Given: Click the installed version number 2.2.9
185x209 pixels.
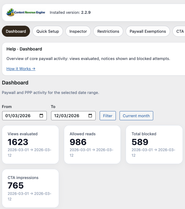Looking at the screenshot, I should (86, 13).
